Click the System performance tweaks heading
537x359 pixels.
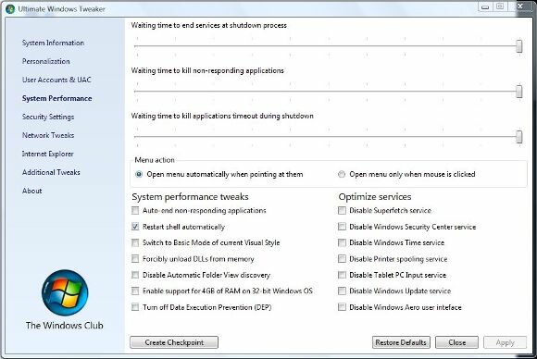pos(190,197)
